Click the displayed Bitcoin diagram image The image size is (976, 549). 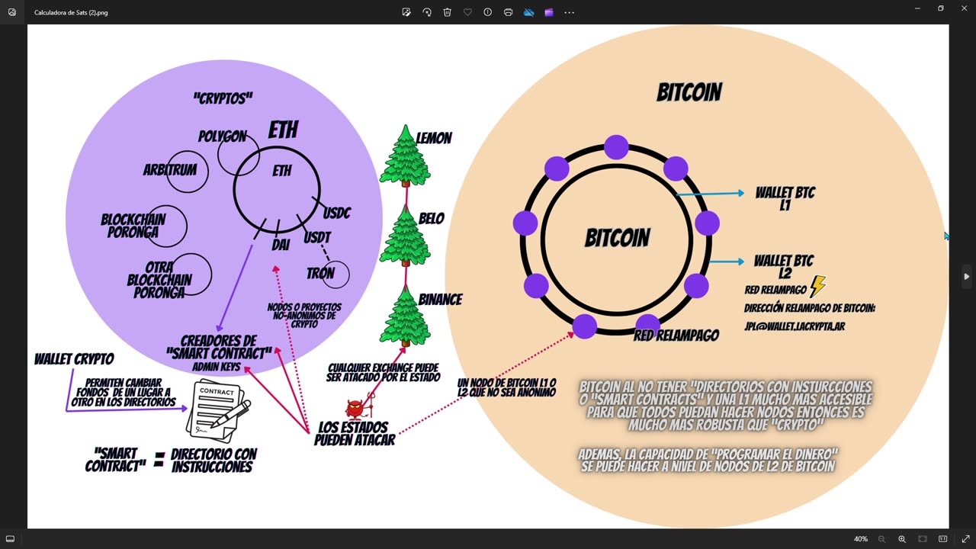click(488, 276)
